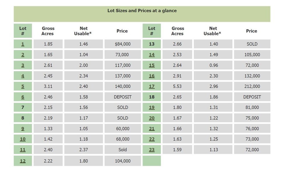Click the Lot 9 link
This screenshot has width=285, height=171.
pyautogui.click(x=23, y=129)
